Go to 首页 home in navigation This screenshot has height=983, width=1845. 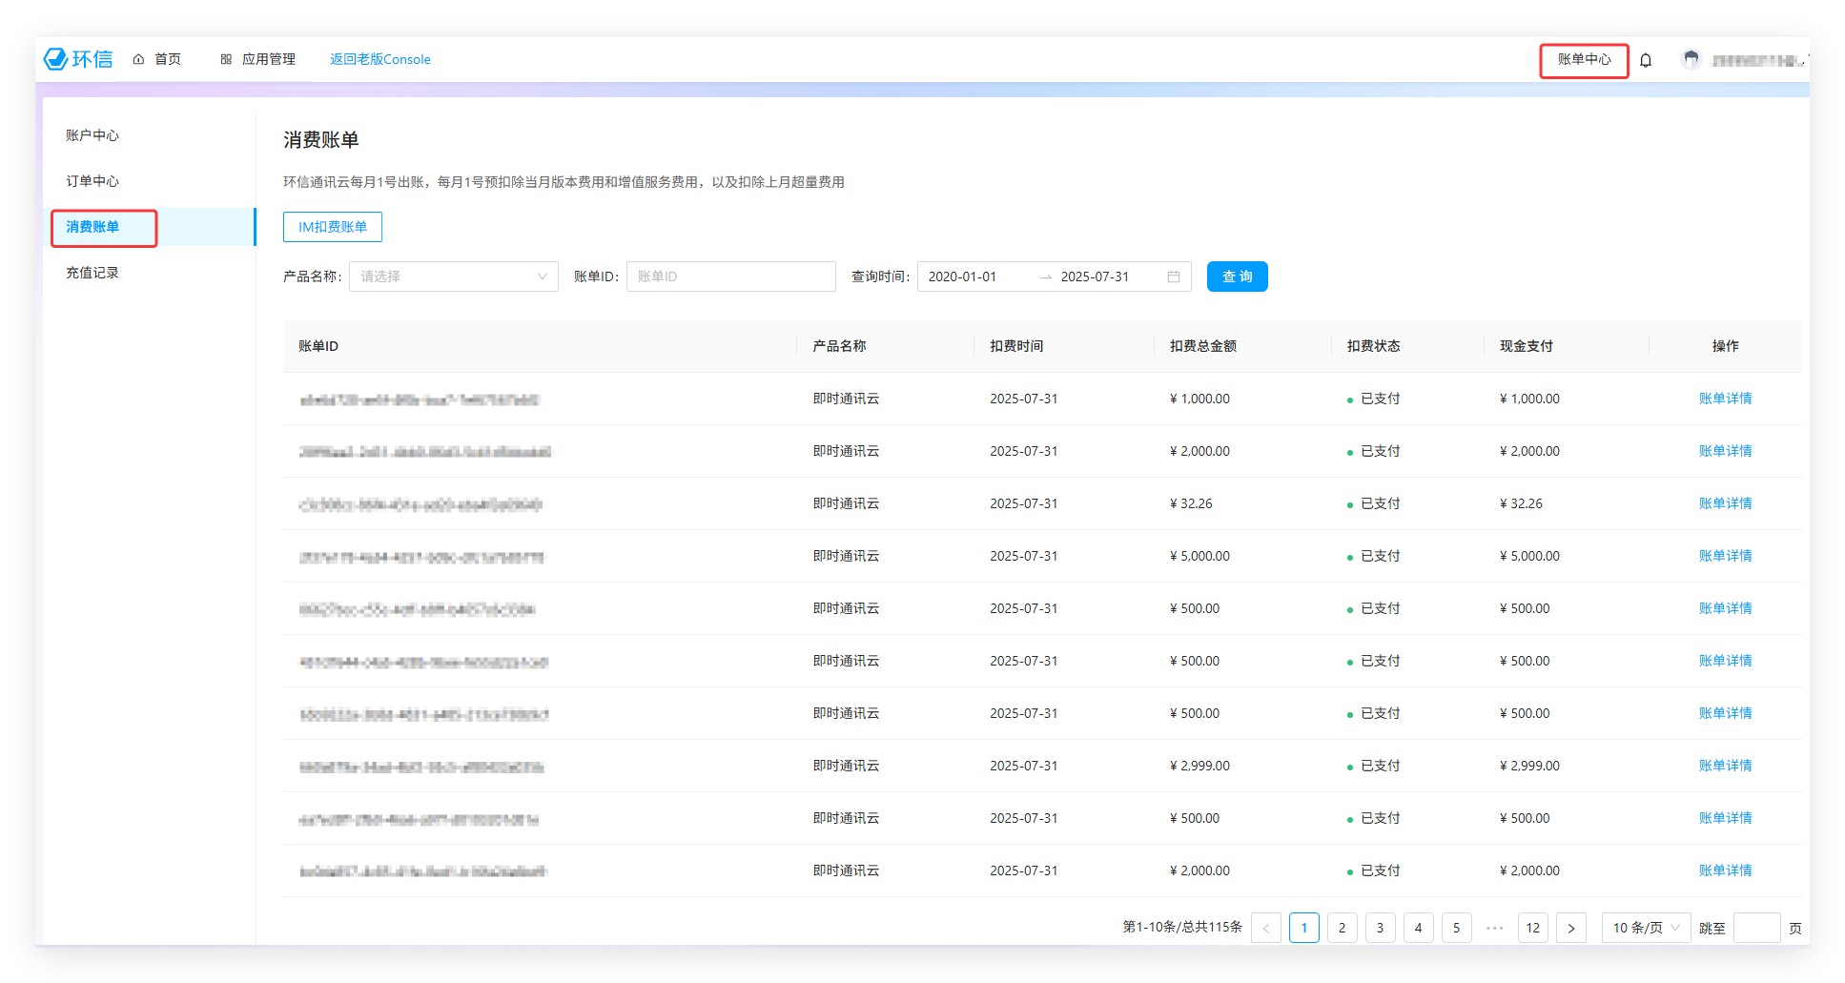point(157,59)
